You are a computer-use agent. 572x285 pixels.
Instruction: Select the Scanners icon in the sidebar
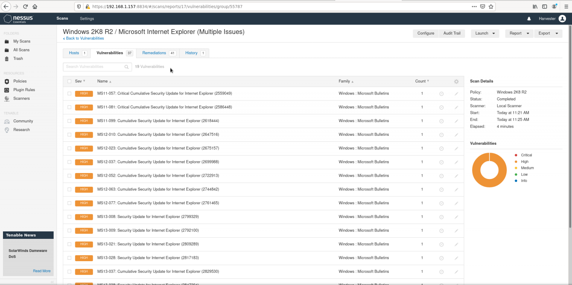[6, 98]
